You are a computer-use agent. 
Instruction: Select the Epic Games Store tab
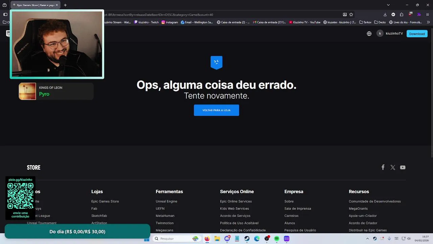pyautogui.click(x=35, y=5)
